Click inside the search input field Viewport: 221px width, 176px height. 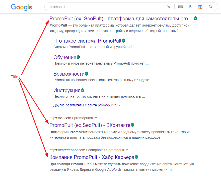click(100, 7)
